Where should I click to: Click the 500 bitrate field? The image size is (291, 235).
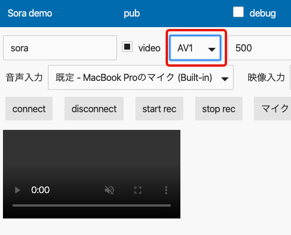[x=260, y=48]
